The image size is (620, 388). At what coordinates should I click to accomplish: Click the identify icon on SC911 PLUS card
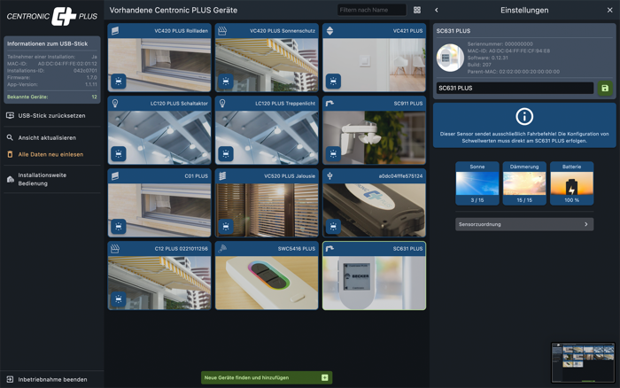click(x=333, y=153)
